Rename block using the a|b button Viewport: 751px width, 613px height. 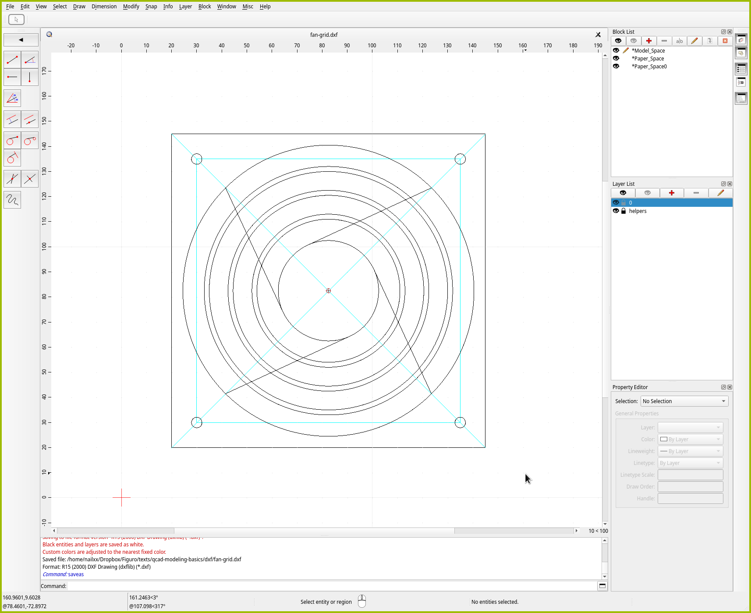[x=679, y=41]
